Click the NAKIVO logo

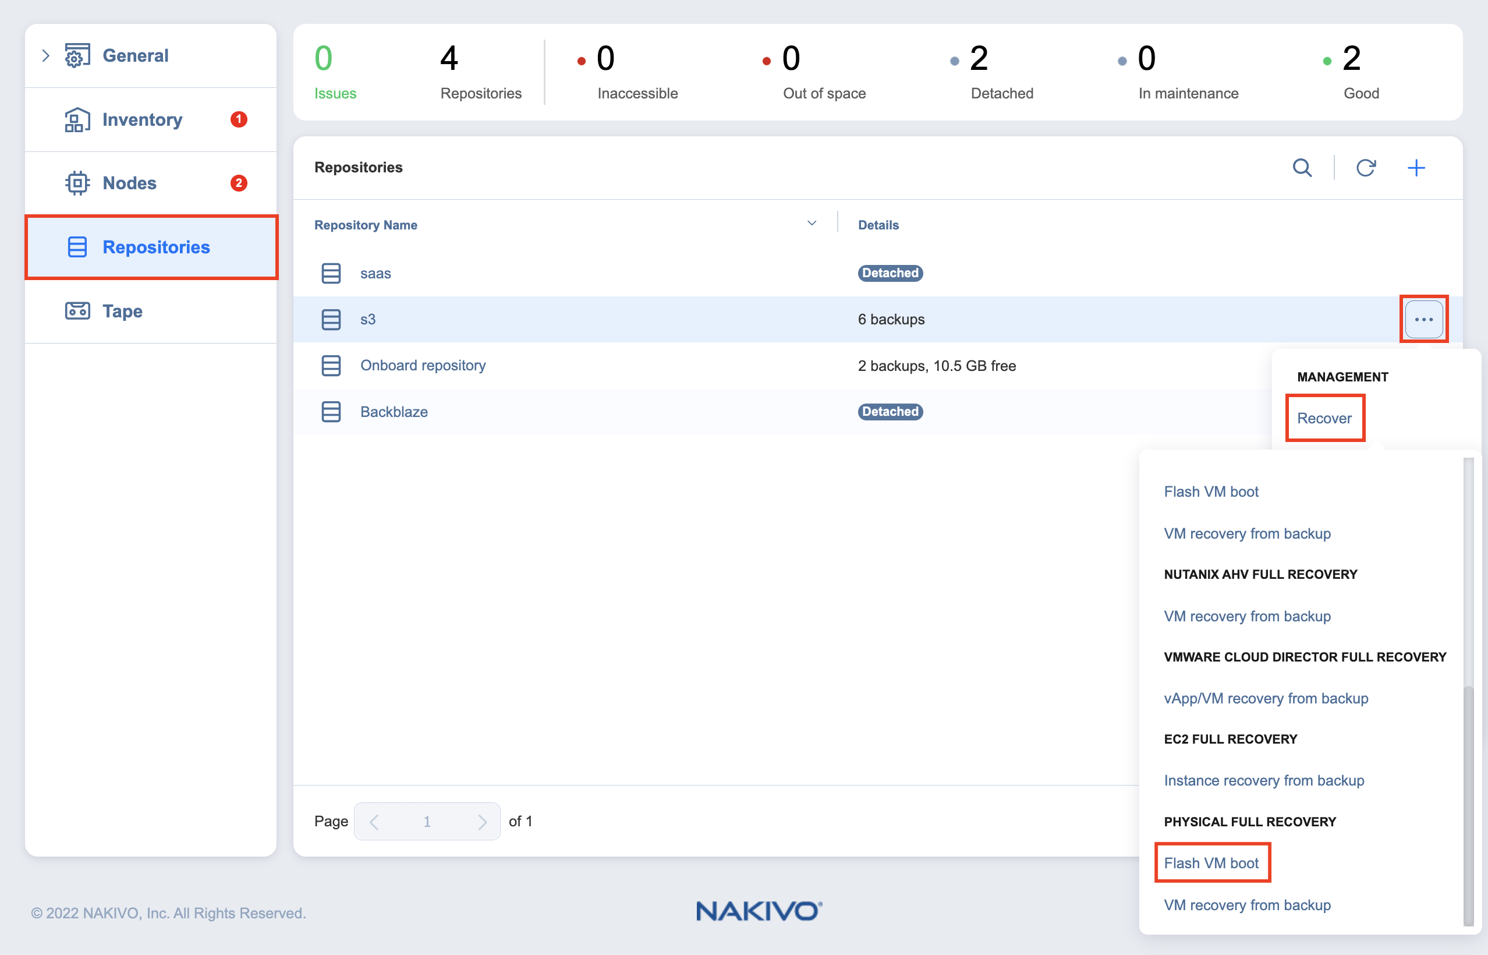point(760,911)
